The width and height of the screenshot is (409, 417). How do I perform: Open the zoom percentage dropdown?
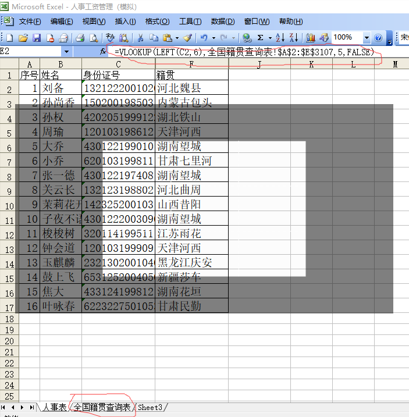click(x=367, y=38)
